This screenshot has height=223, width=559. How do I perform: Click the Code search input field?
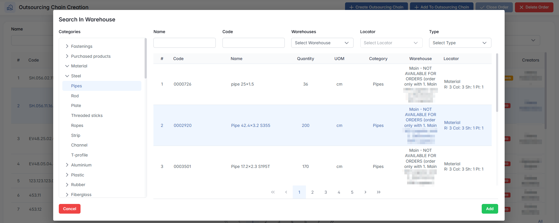tap(253, 43)
